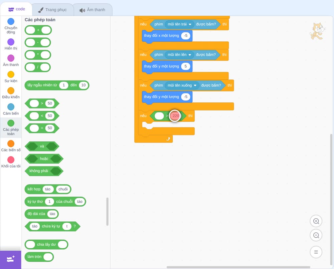Click the add extension button
Viewport: 334px width, 269px height.
pyautogui.click(x=11, y=259)
